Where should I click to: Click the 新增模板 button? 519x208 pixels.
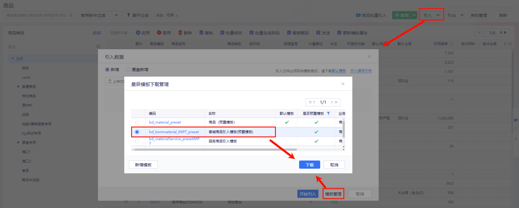point(143,165)
